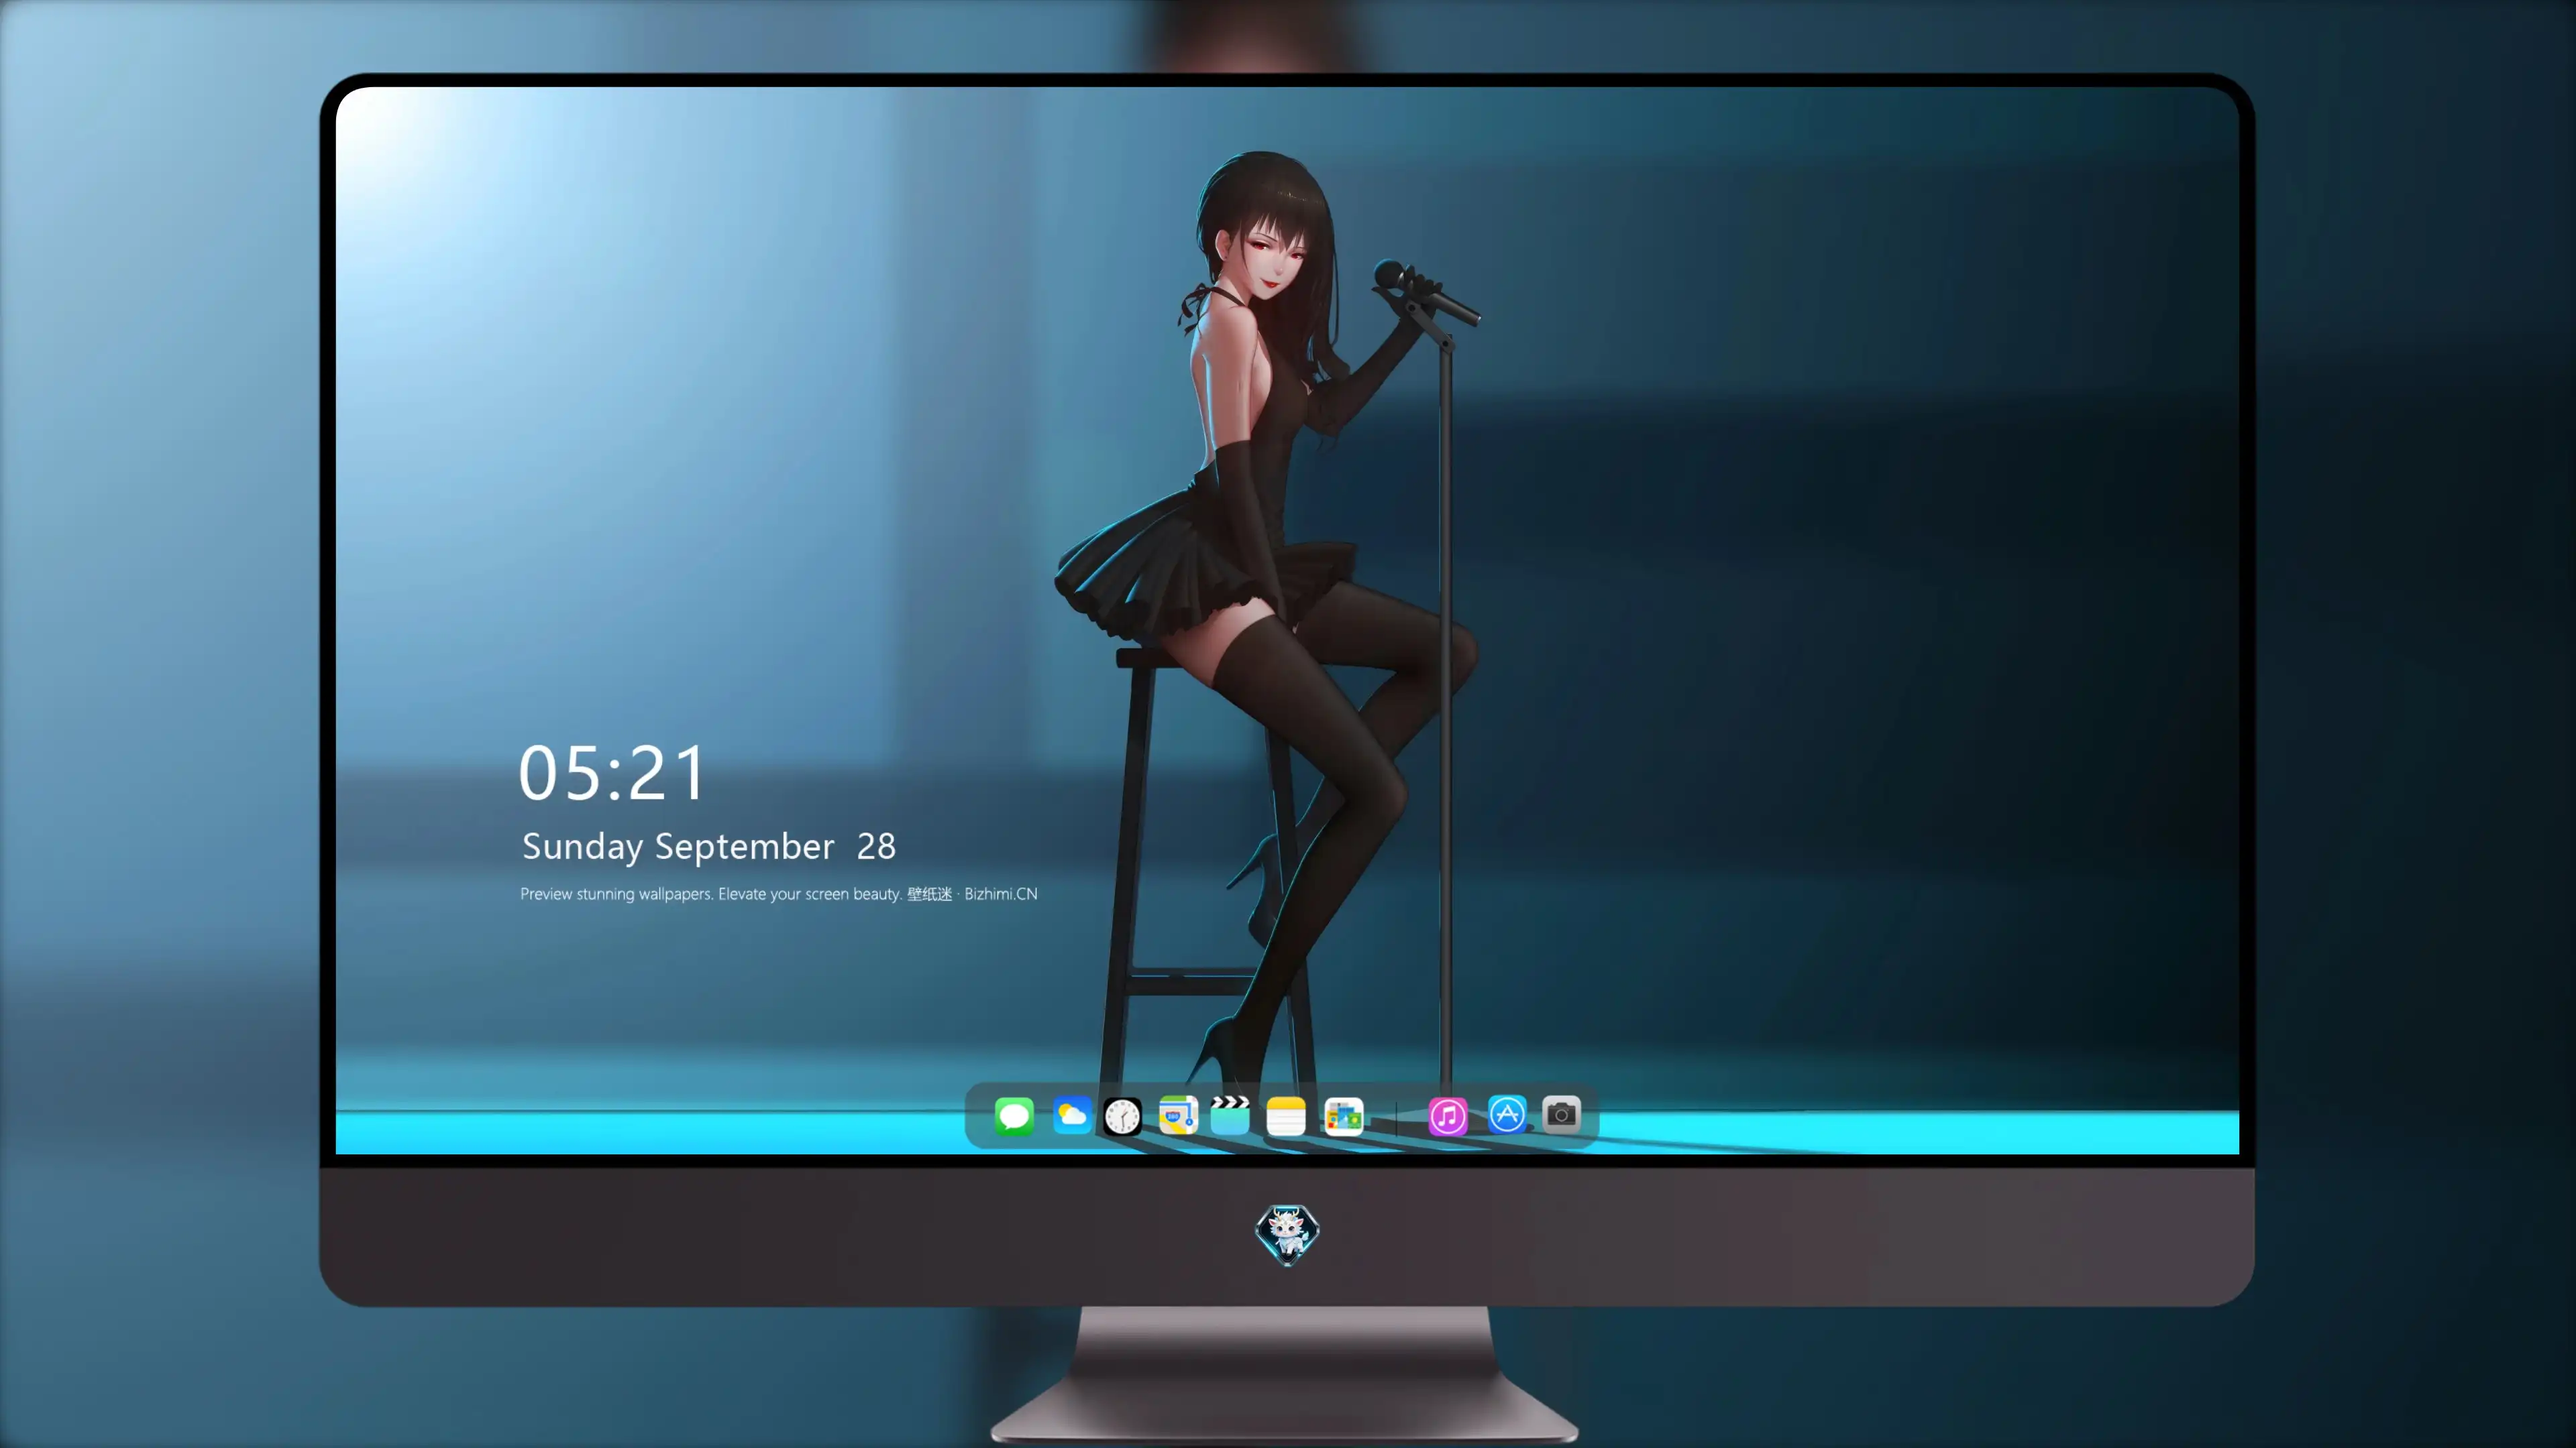Open the Camera app in the dock
The image size is (2576, 1448).
pyautogui.click(x=1561, y=1114)
